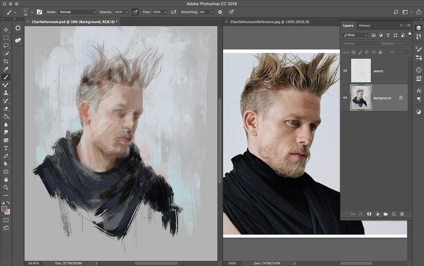Choose the Zoom tool in toolbox
Screen dimensions: 424x266
6,187
